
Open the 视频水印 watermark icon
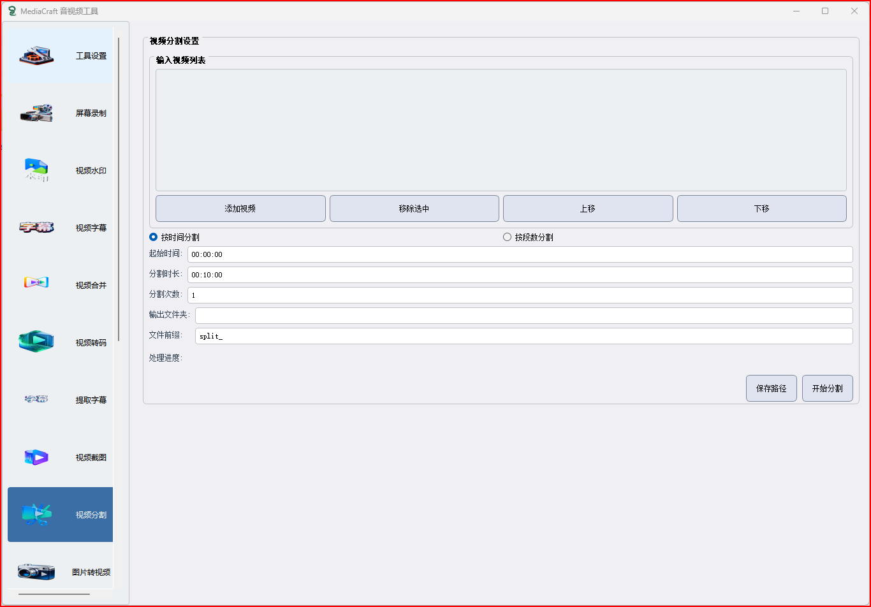pos(36,170)
